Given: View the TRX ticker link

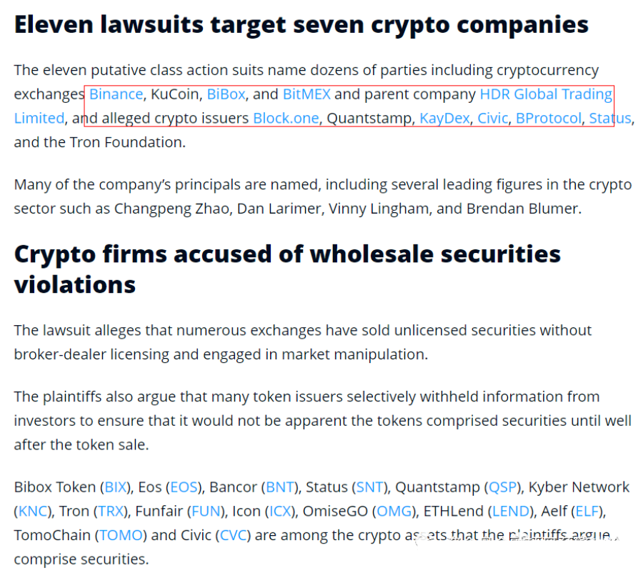Looking at the screenshot, I should pyautogui.click(x=111, y=512).
